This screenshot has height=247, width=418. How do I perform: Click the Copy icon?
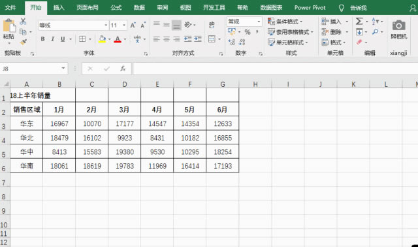click(24, 32)
